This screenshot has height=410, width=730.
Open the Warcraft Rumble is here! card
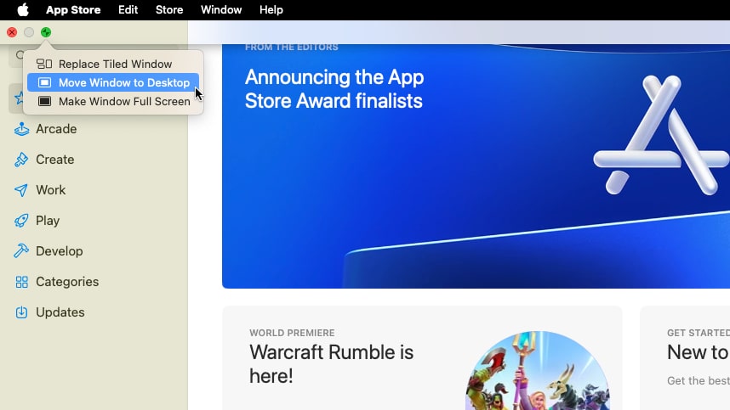422,358
